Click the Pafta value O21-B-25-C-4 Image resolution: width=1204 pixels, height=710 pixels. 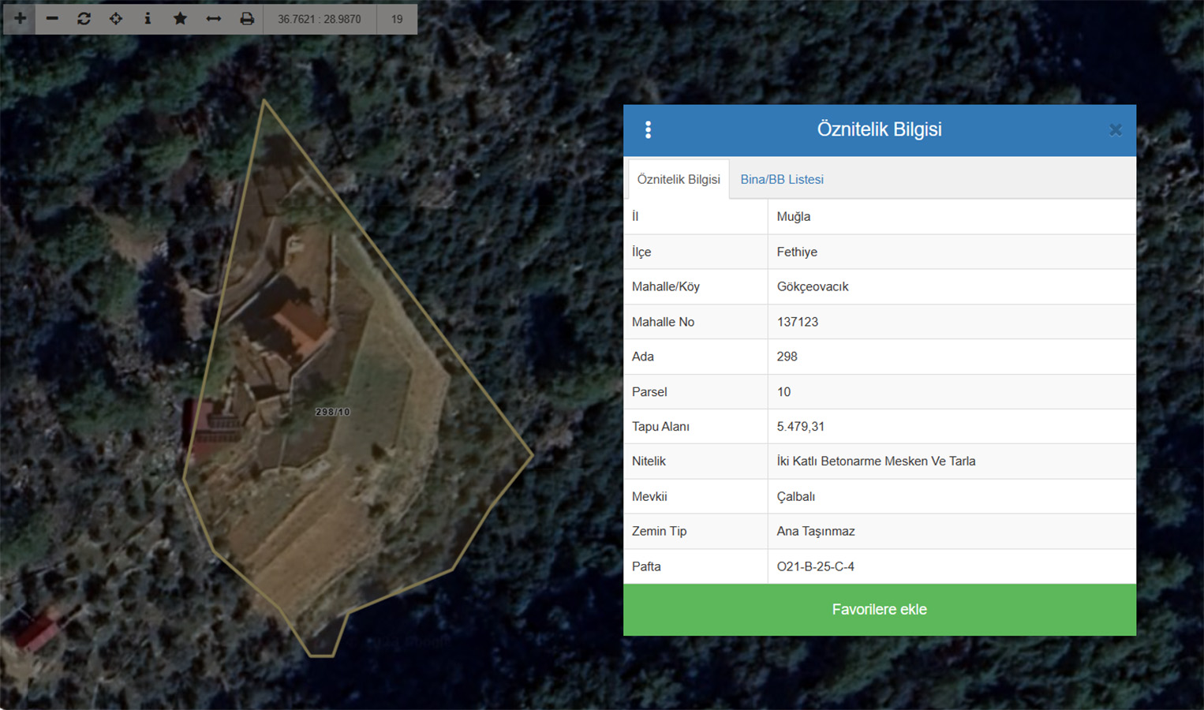pyautogui.click(x=815, y=566)
